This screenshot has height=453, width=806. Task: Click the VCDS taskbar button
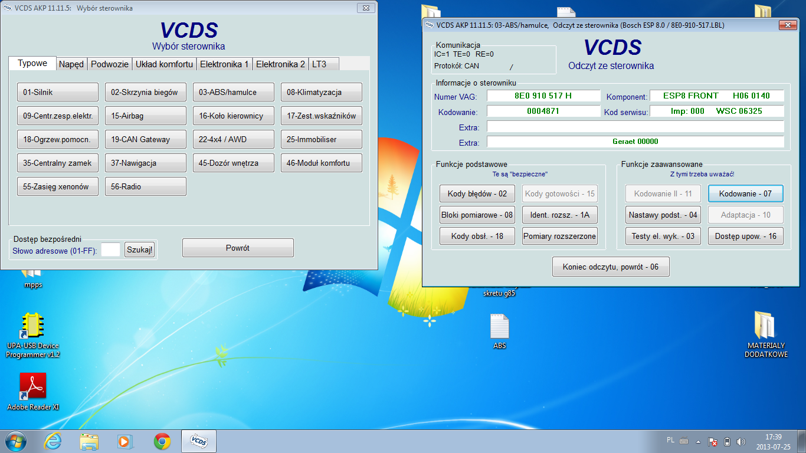pyautogui.click(x=199, y=441)
